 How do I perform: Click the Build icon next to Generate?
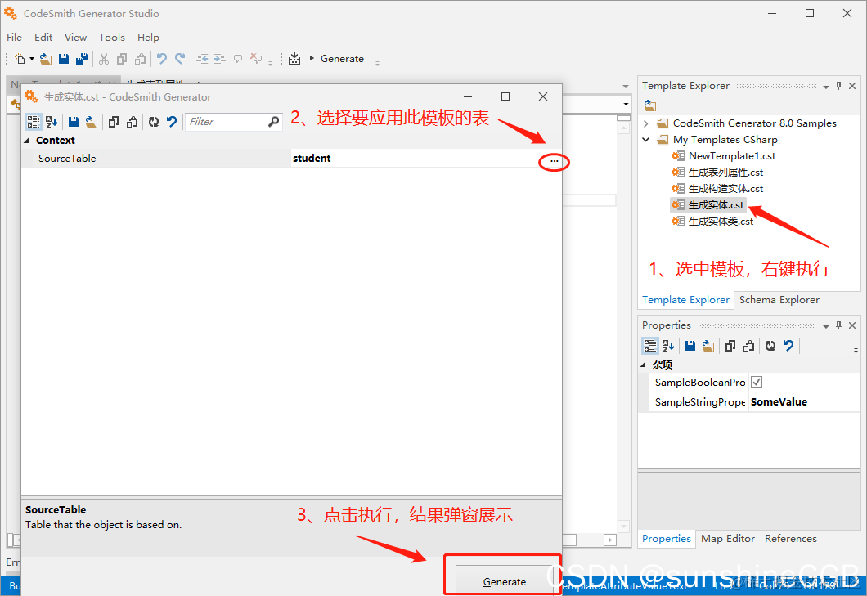tap(294, 59)
